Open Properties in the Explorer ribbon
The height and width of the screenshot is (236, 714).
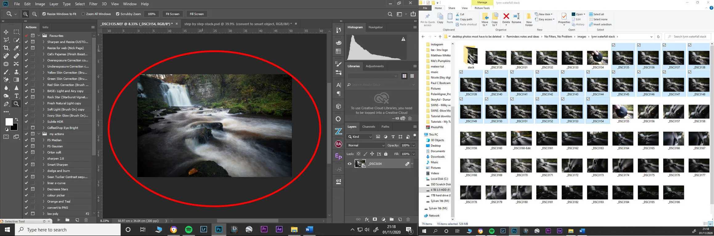(x=564, y=19)
